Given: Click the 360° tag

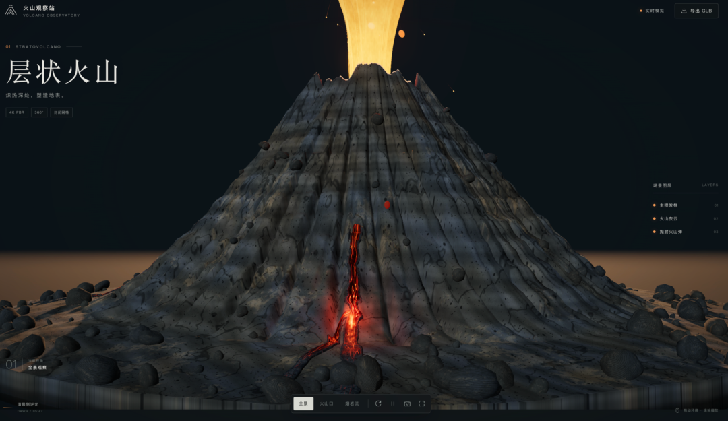Looking at the screenshot, I should pyautogui.click(x=39, y=112).
